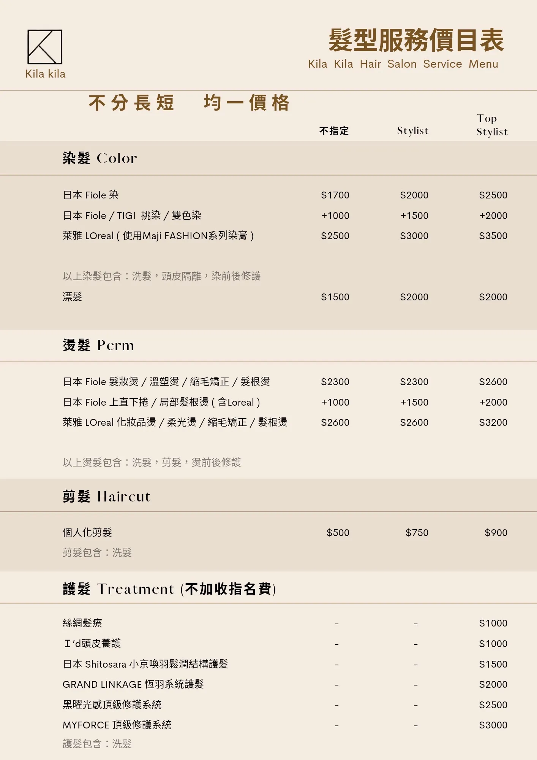Click the Kila kila square logo
The height and width of the screenshot is (760, 537).
pyautogui.click(x=45, y=47)
